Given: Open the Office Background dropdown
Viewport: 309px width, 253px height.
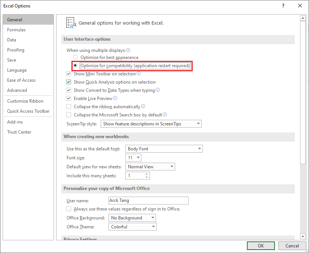Looking at the screenshot, I should click(132, 218).
